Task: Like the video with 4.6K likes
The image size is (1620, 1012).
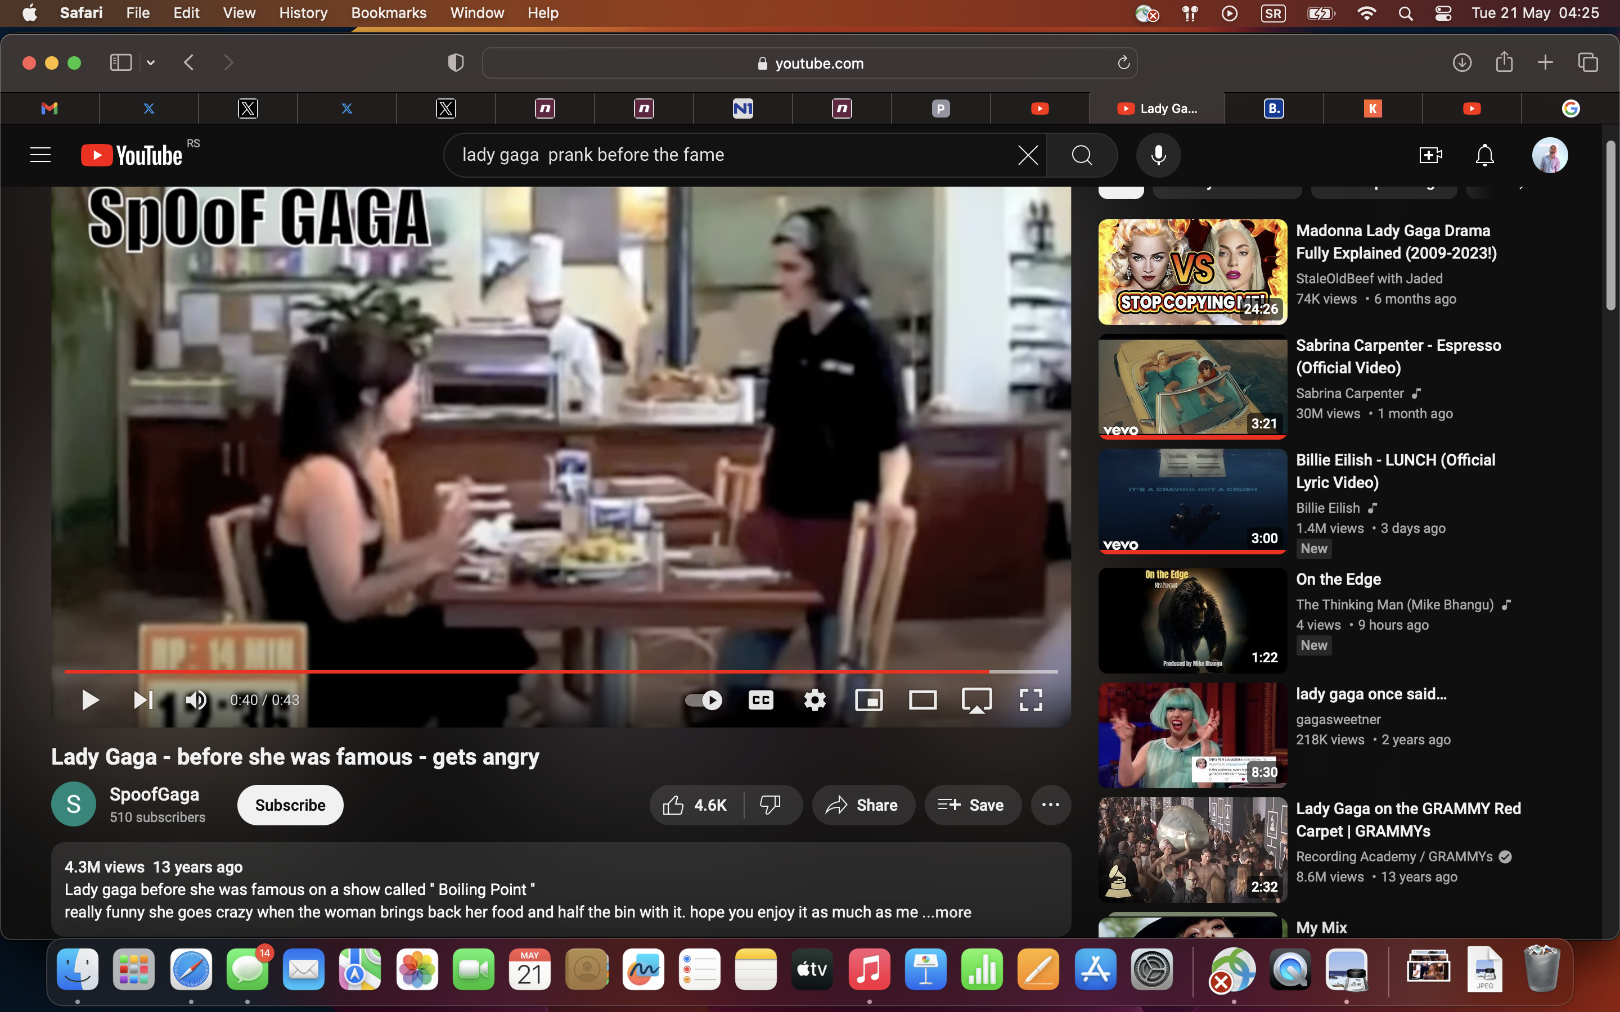Action: [x=696, y=805]
